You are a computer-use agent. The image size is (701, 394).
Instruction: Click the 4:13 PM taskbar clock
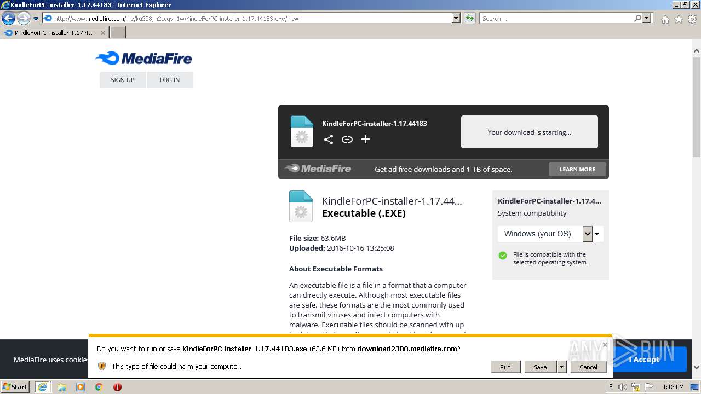673,387
